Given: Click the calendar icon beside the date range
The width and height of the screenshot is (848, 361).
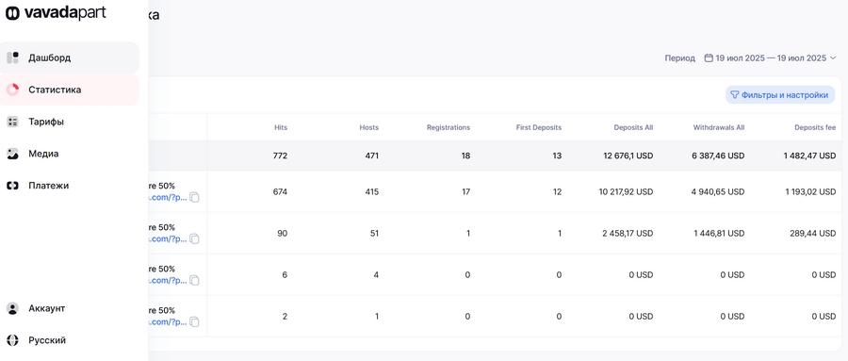Looking at the screenshot, I should (709, 57).
